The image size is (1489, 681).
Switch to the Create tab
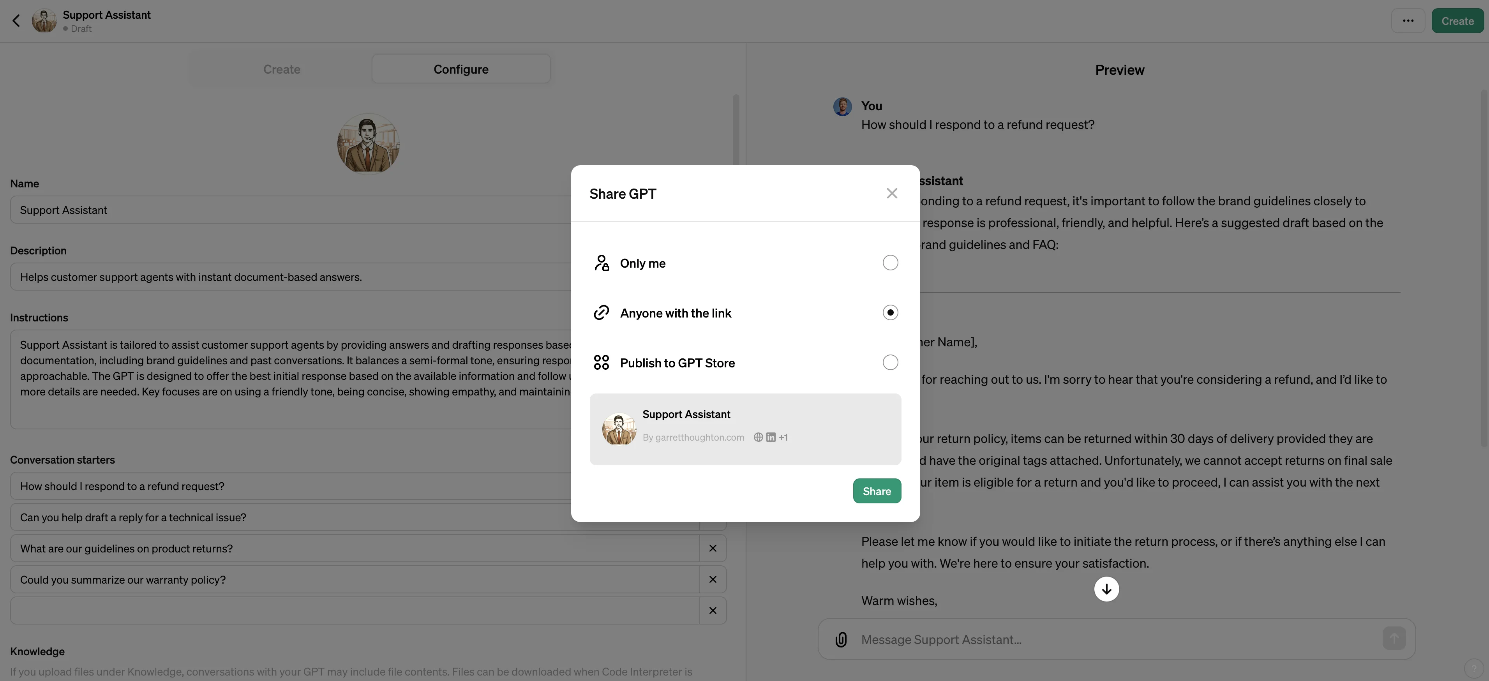(x=282, y=69)
